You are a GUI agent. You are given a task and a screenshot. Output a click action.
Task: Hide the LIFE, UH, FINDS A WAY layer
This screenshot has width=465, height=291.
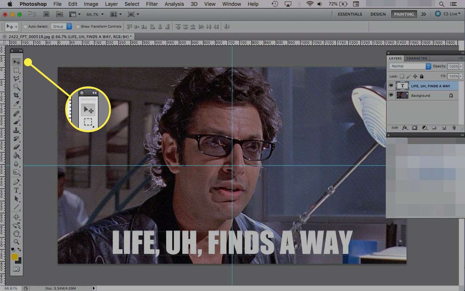click(391, 86)
